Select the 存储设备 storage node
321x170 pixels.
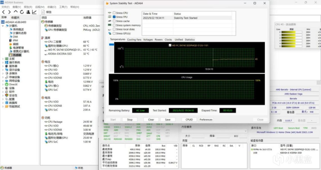click(12, 77)
